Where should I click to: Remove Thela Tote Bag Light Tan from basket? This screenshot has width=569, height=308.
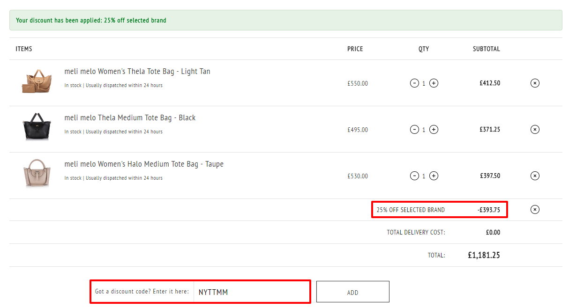(x=535, y=83)
